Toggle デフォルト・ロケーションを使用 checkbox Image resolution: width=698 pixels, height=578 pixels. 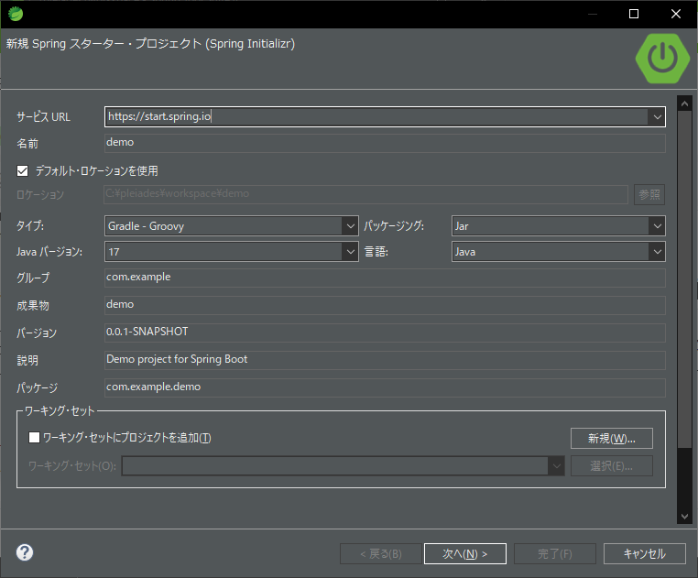[x=22, y=170]
